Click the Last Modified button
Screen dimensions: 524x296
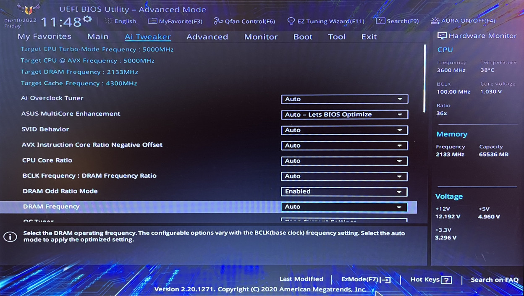pos(301,279)
